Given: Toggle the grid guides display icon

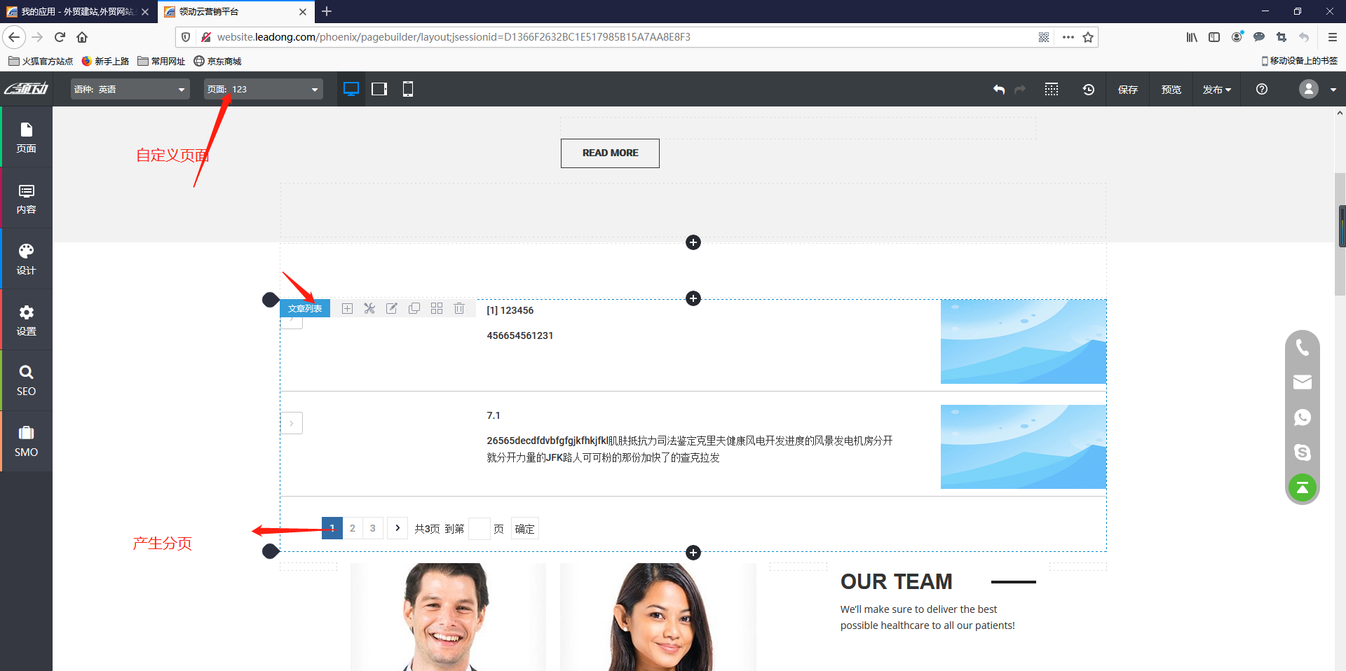Looking at the screenshot, I should (1051, 90).
